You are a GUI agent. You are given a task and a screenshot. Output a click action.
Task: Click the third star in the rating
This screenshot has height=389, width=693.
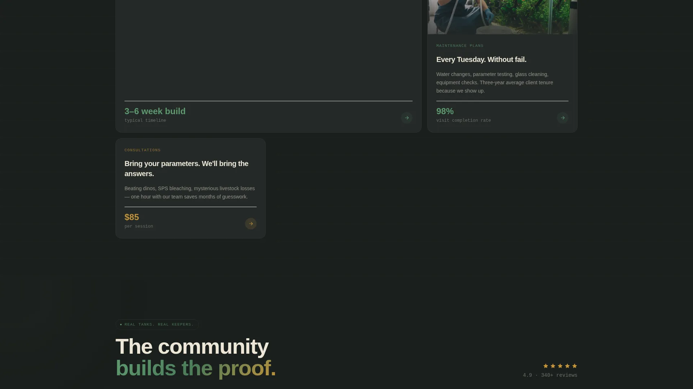click(x=560, y=366)
